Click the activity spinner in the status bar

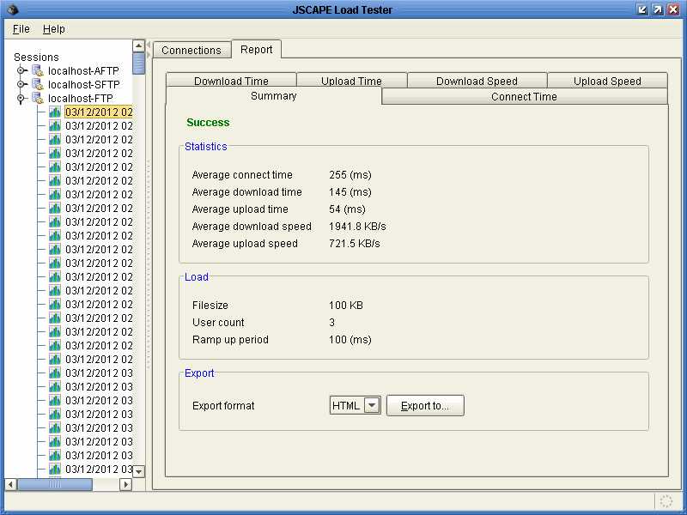pyautogui.click(x=666, y=501)
